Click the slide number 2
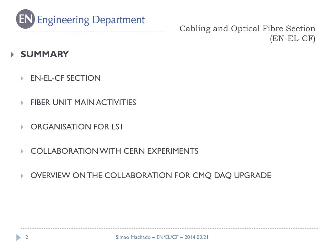The width and height of the screenshot is (330, 247). [x=27, y=237]
